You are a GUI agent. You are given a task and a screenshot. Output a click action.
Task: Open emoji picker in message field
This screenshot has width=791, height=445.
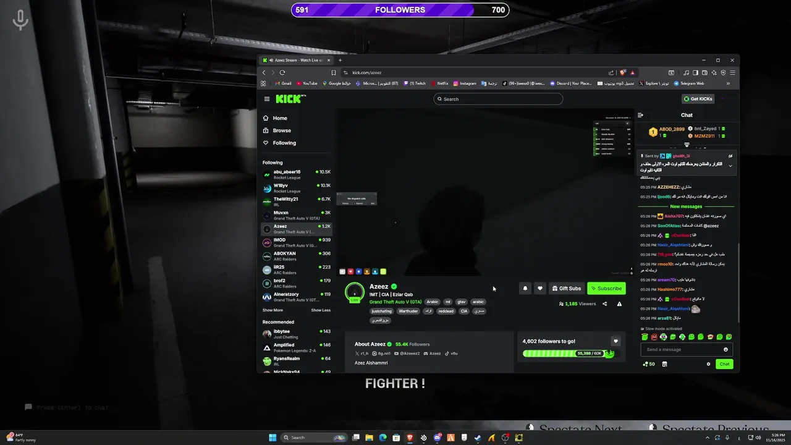click(x=725, y=349)
